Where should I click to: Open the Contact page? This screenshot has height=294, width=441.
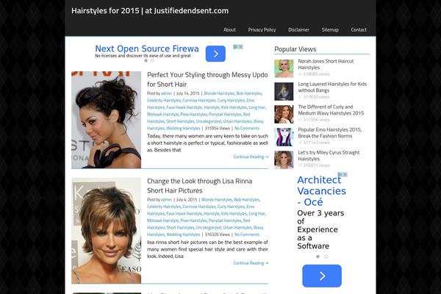tap(359, 30)
